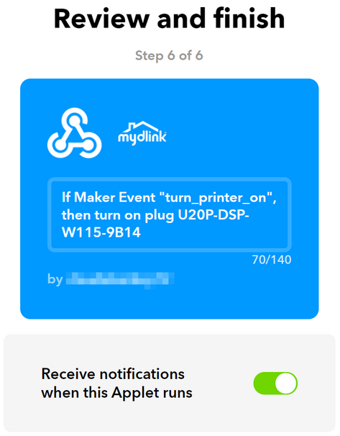340x436 pixels.
Task: Open the blurred author name link
Action: click(120, 279)
